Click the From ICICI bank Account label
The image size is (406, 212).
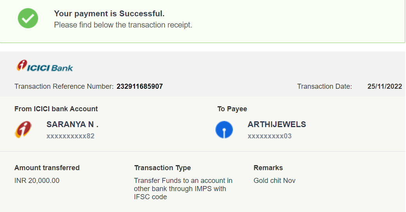56,109
